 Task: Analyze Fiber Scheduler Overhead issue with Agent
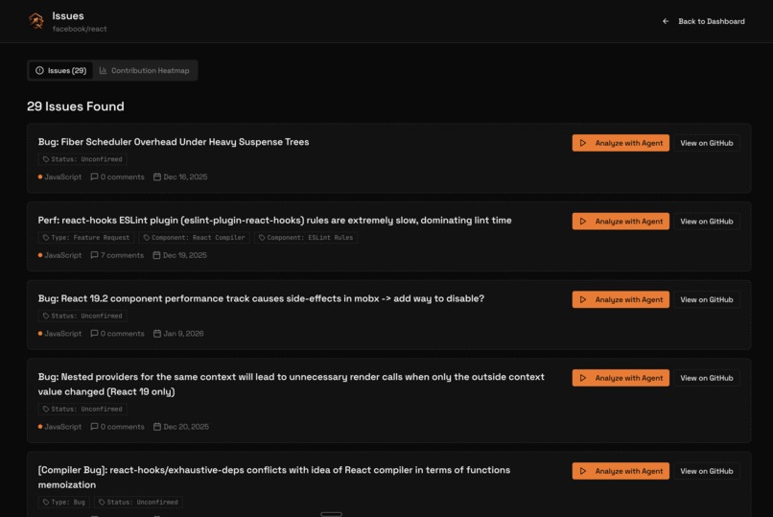[x=621, y=143]
